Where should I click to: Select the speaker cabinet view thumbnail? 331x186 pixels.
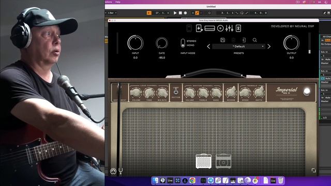(x=223, y=161)
